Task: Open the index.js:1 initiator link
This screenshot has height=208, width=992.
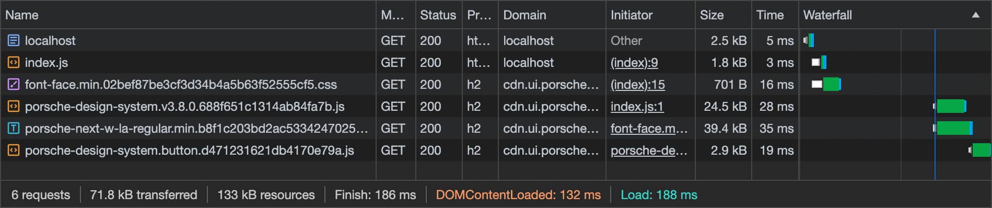Action: [637, 107]
